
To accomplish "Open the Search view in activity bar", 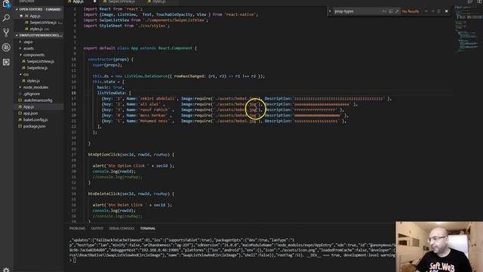I will click(x=6, y=18).
